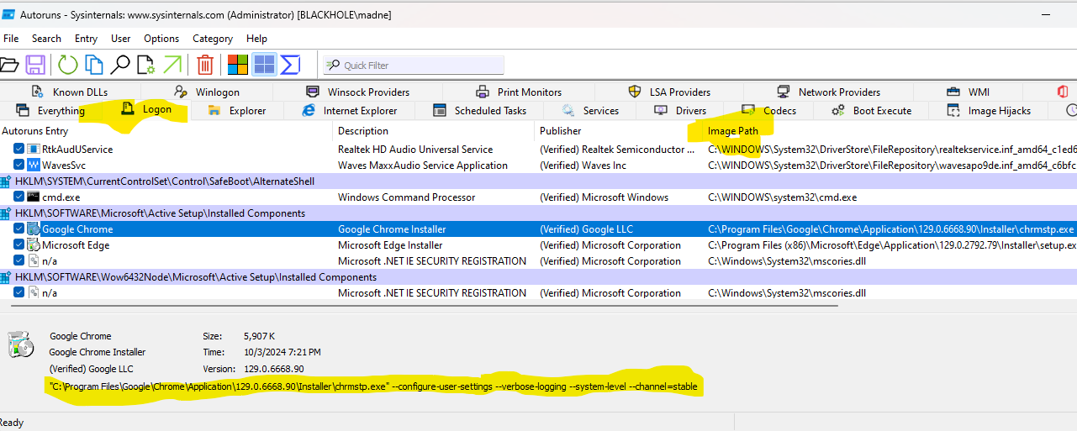1077x431 pixels.
Task: Switch to the Services tab
Action: point(590,111)
